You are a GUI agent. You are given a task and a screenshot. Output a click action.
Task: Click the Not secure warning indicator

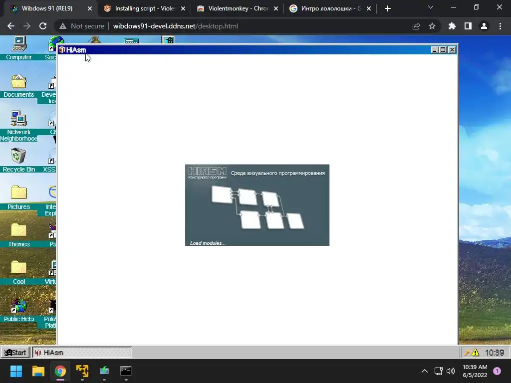[81, 26]
